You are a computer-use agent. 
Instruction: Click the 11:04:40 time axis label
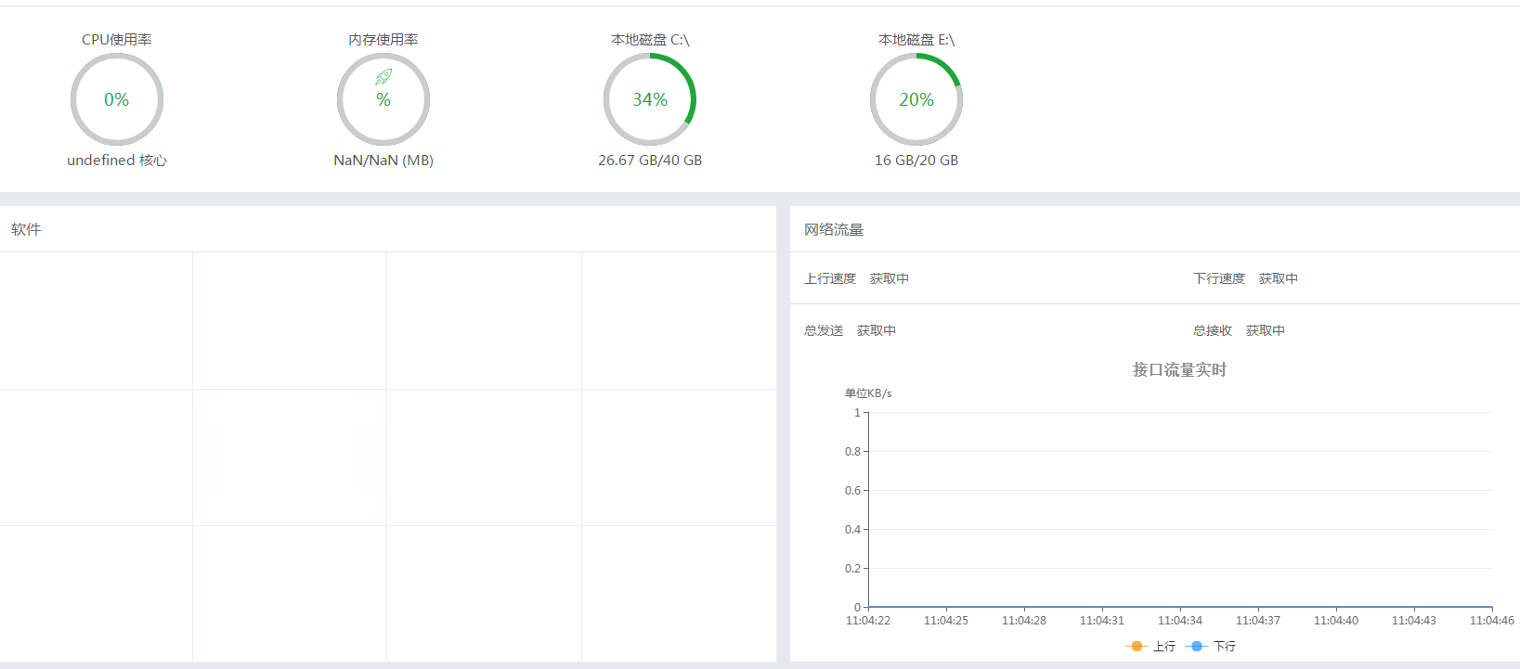(x=1336, y=621)
